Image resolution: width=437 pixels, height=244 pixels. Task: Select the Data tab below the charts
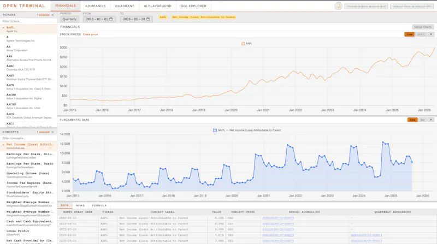point(64,205)
